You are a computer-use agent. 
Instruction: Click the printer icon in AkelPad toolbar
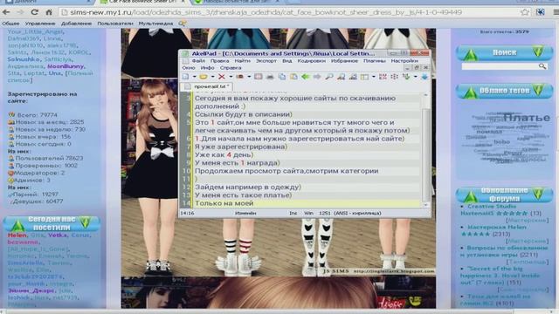pos(270,77)
